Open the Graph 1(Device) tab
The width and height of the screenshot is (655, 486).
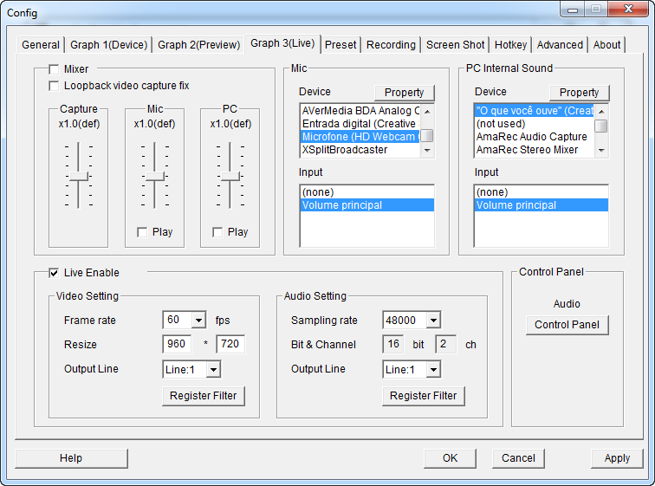click(108, 45)
